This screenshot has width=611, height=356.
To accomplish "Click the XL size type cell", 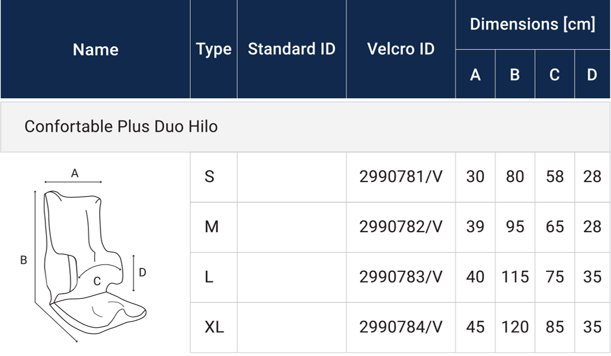I will click(214, 327).
